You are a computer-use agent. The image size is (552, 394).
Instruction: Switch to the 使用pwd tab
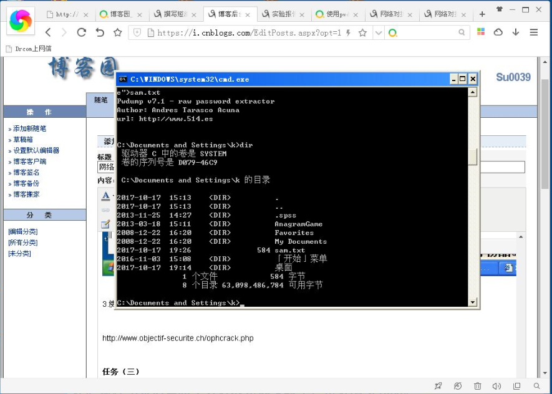[x=338, y=14]
